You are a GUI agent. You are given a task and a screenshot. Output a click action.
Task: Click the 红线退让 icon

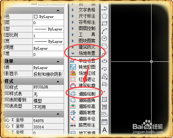click(73, 79)
